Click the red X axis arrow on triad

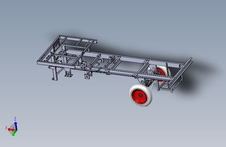tap(11, 130)
